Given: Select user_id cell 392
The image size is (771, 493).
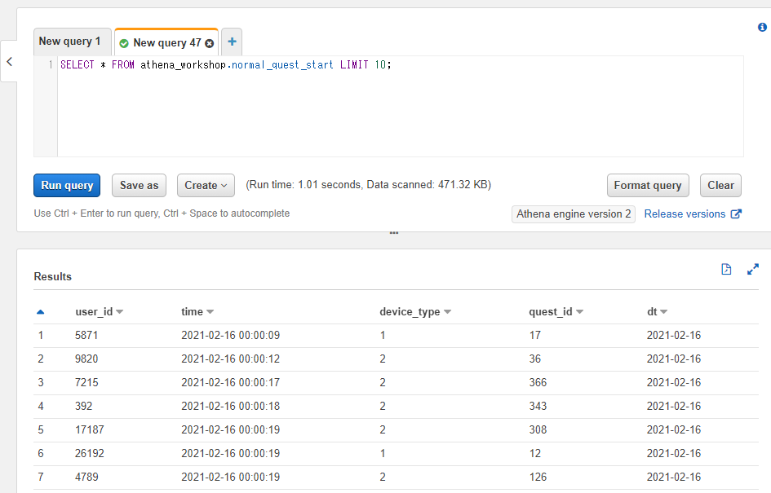Looking at the screenshot, I should pyautogui.click(x=83, y=406).
